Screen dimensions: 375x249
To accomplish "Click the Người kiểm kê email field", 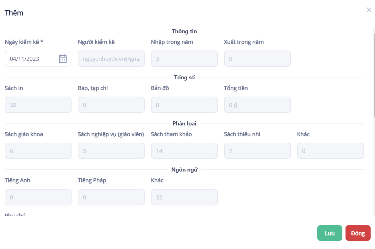I will [x=111, y=59].
